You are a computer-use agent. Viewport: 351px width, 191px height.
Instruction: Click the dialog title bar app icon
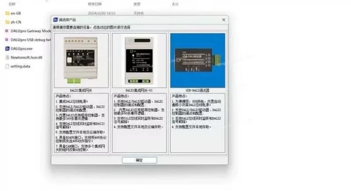[x=55, y=20]
